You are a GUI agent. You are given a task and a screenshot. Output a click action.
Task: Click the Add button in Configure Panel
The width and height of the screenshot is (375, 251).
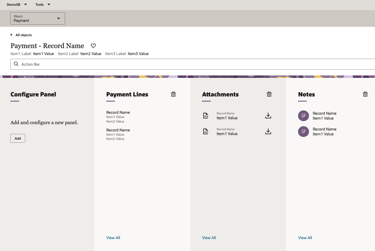(18, 138)
